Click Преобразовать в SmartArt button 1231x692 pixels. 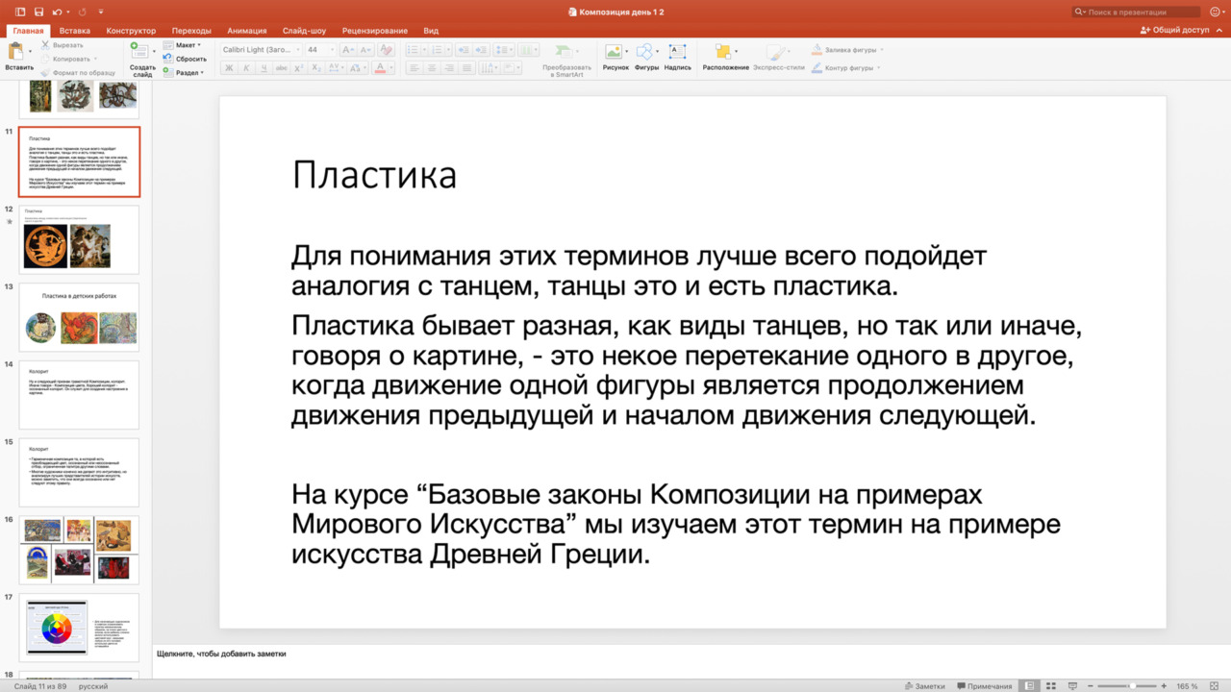(x=567, y=59)
